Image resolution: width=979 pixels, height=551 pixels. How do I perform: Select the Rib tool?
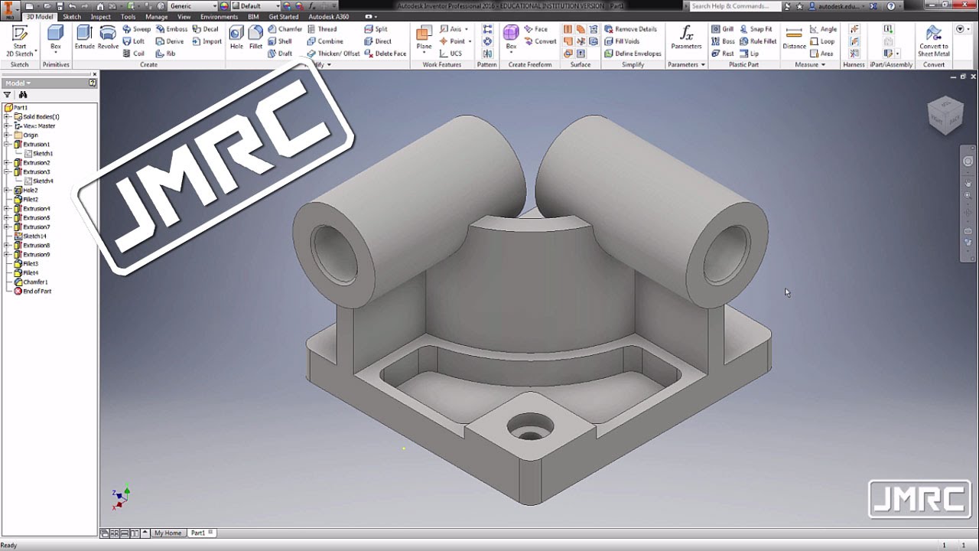point(166,54)
